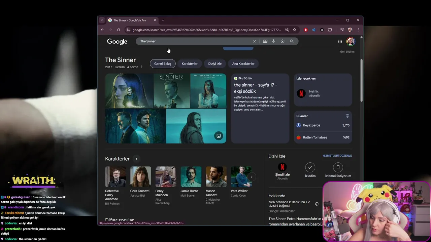Click the address bar URL
Viewport: 431px width, 242px height.
[206, 30]
